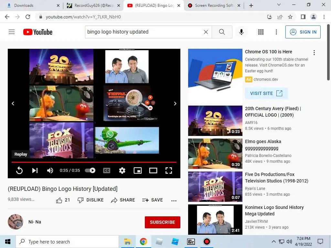Switch to Screen Recording Software tab

(x=214, y=5)
